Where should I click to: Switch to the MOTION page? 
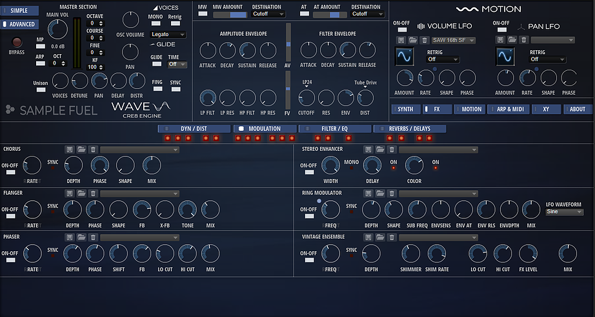470,109
